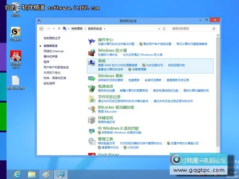Click 更改电池设置 link
Screen dimensions: 239x179
click(106, 91)
